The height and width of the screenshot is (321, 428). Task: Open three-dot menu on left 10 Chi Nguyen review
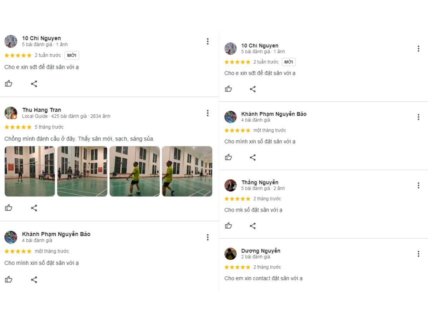(208, 41)
